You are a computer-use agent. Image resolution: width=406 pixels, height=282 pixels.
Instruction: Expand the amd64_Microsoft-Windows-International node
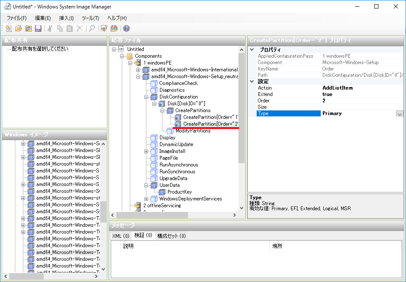click(138, 70)
